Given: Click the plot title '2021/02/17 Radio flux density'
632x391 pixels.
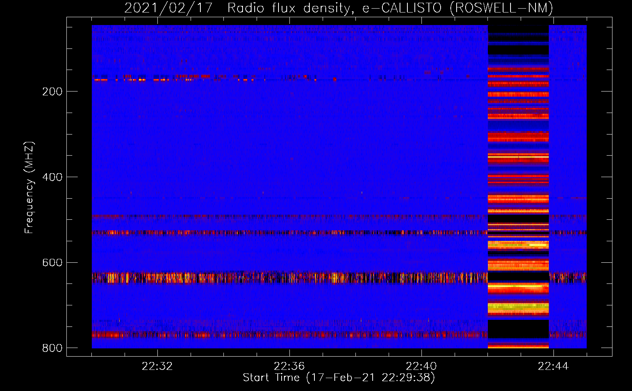Looking at the screenshot, I should 339,8.
